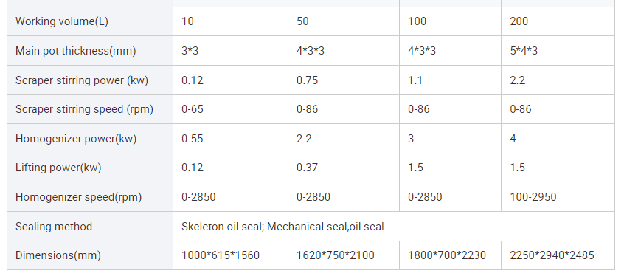Select the 0-65 stirring speed value
The image size is (624, 276).
tap(193, 109)
